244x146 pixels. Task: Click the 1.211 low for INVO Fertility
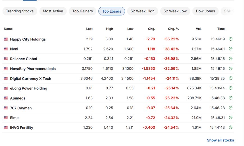pos(130,127)
